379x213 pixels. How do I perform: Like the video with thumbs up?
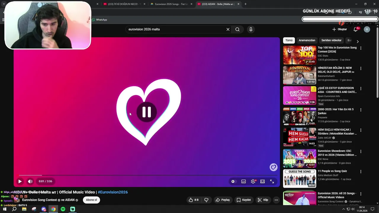tap(194, 200)
